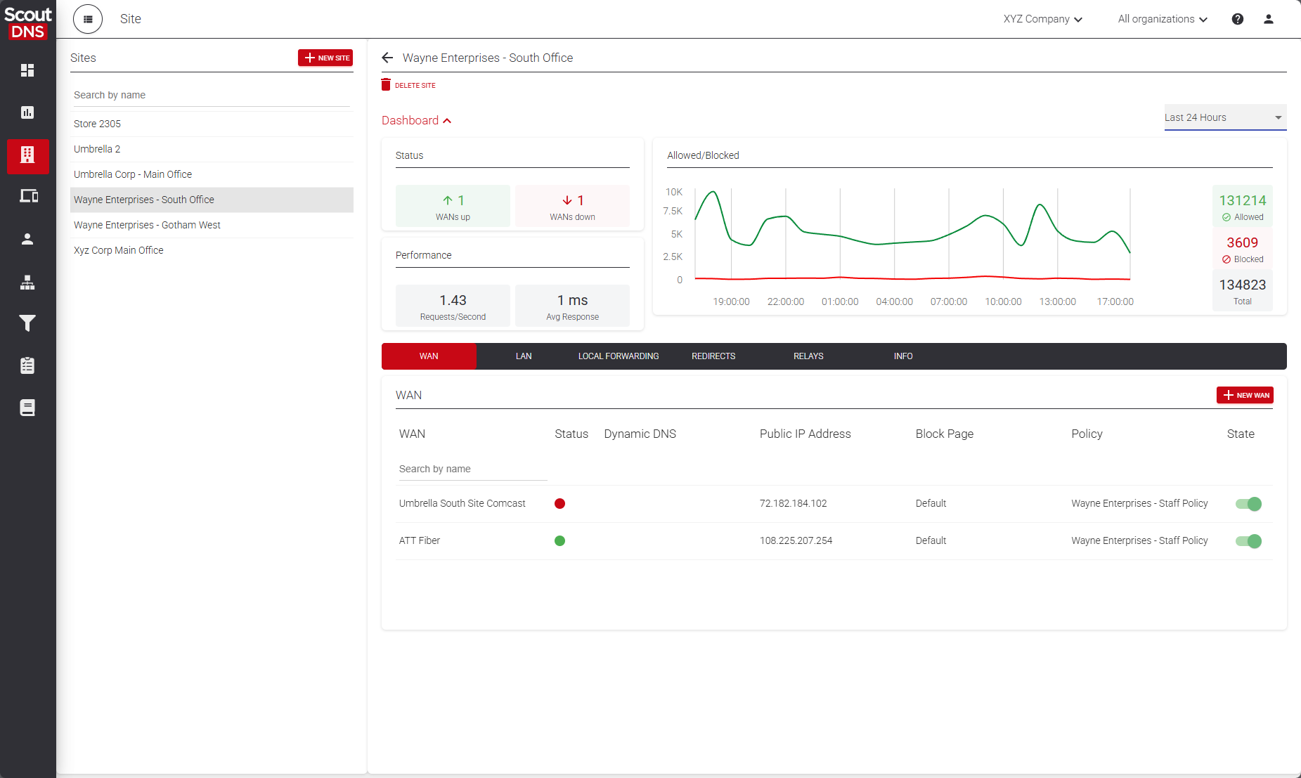Open the Info tab
This screenshot has height=778, width=1301.
[903, 356]
